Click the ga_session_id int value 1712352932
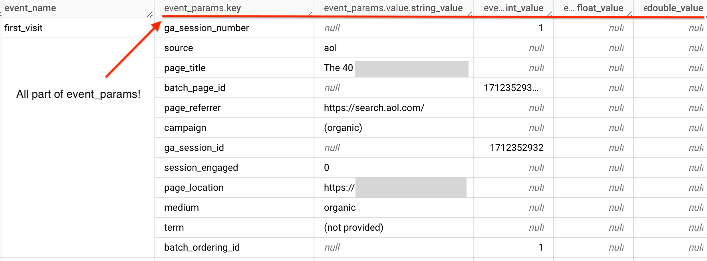 [516, 148]
